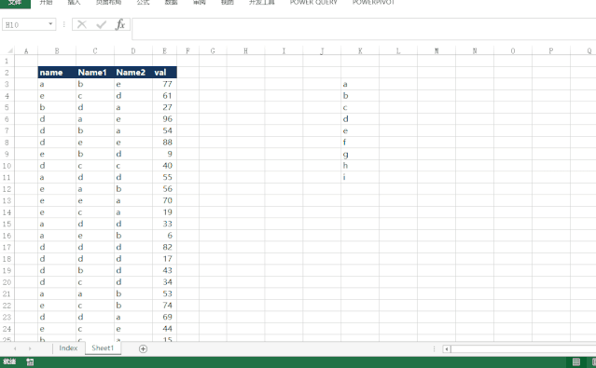The image size is (596, 368).
Task: Click the macro record icon in the status bar
Action: (x=30, y=361)
